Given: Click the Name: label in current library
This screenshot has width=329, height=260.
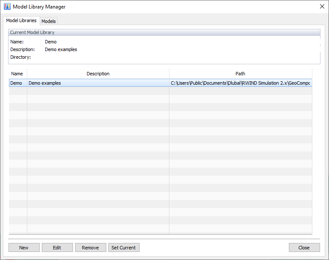Looking at the screenshot, I should tap(17, 42).
